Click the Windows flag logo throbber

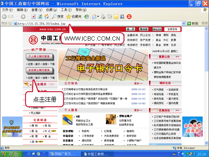tap(205, 10)
